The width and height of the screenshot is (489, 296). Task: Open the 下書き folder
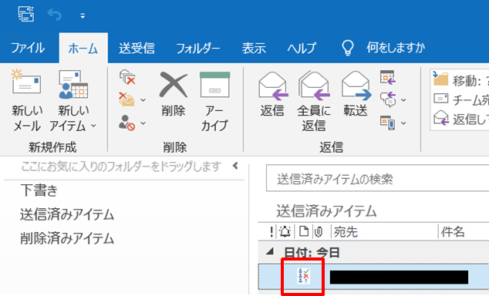(x=39, y=190)
